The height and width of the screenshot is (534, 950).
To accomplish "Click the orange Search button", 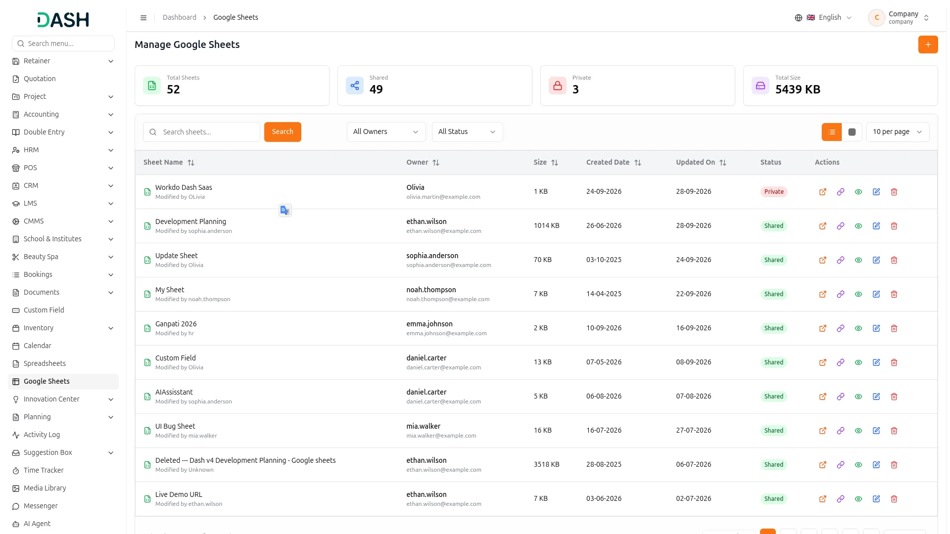I will pos(283,132).
